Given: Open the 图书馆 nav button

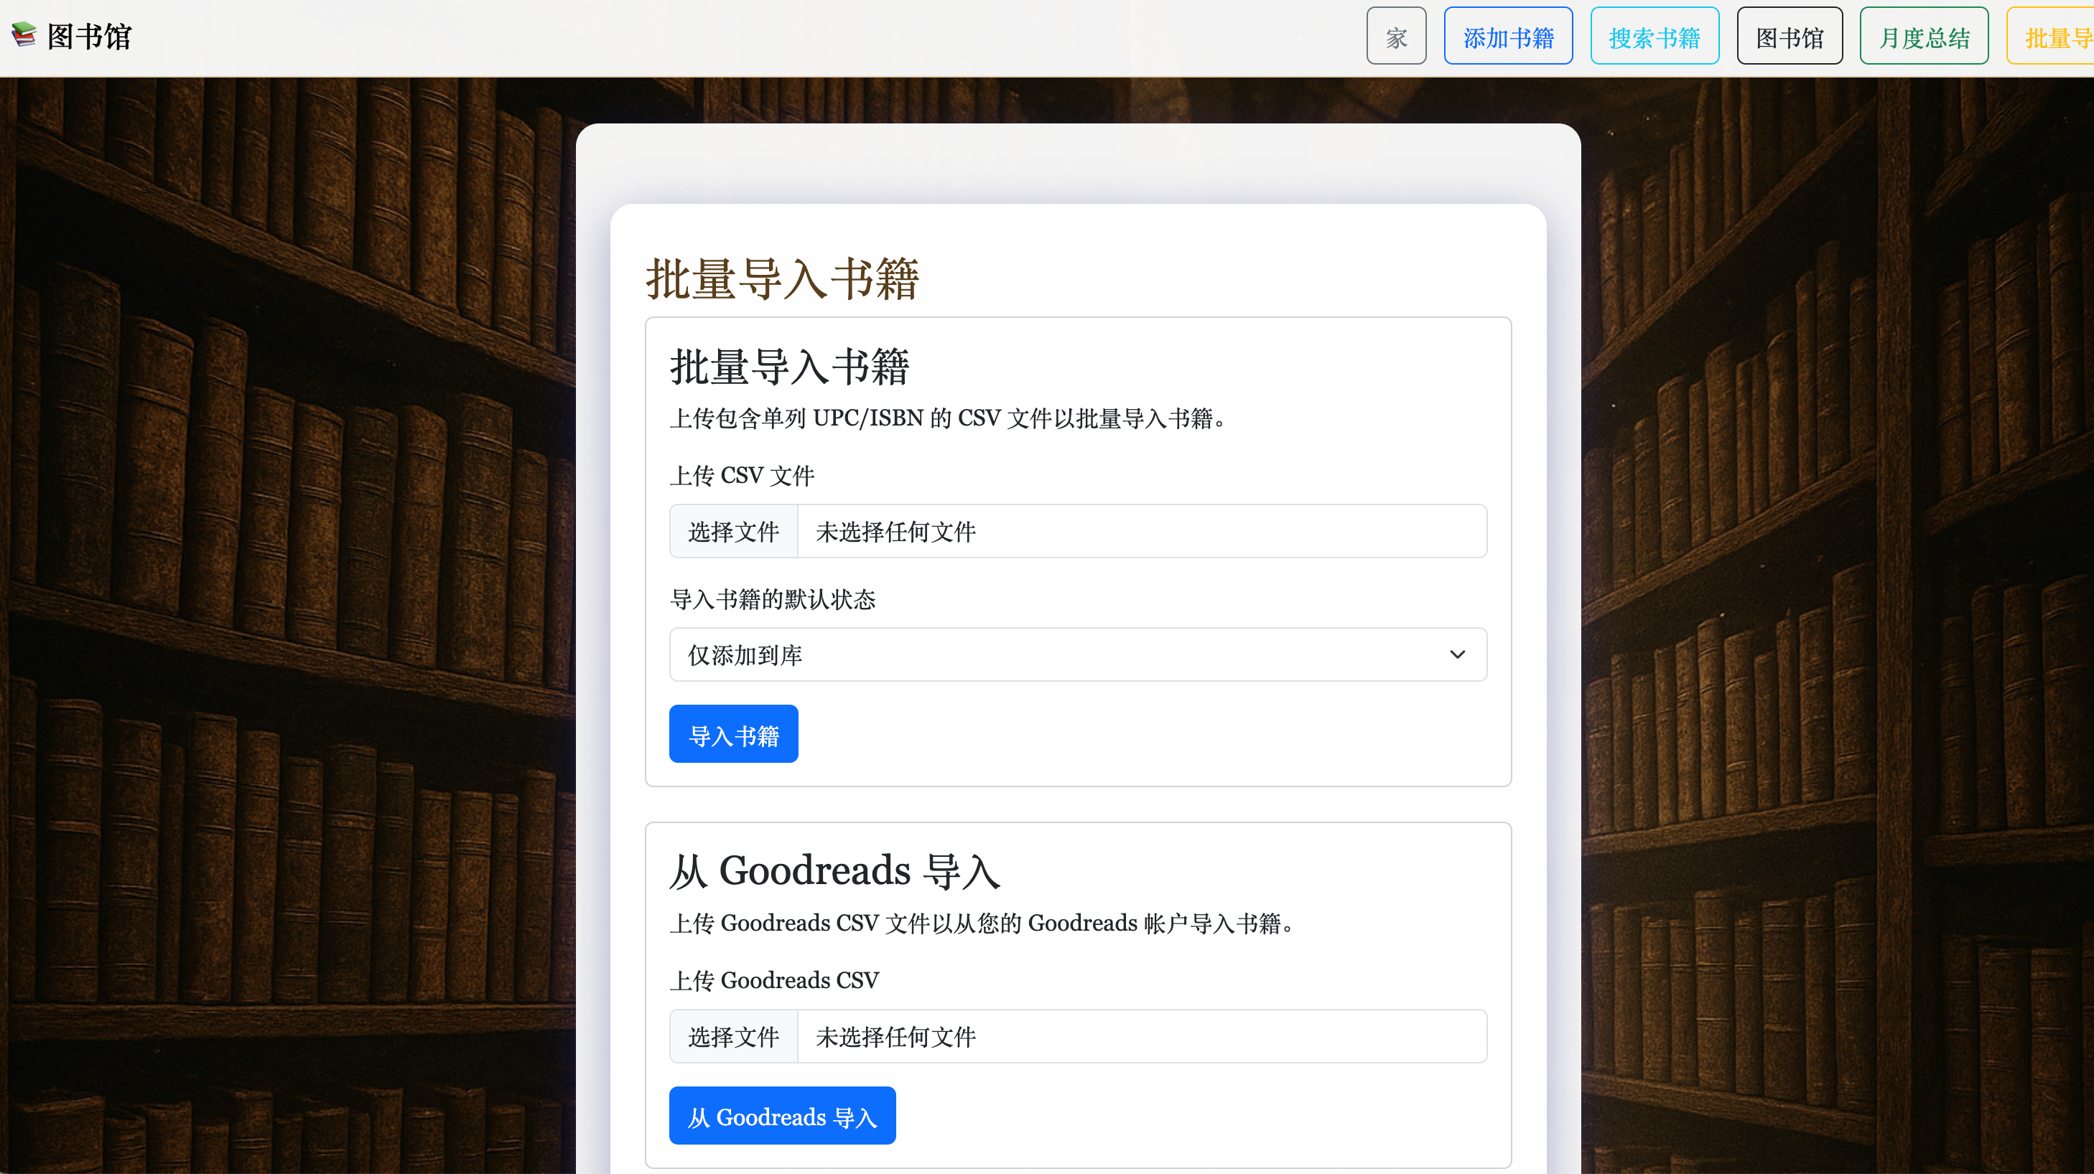Looking at the screenshot, I should [x=1790, y=37].
